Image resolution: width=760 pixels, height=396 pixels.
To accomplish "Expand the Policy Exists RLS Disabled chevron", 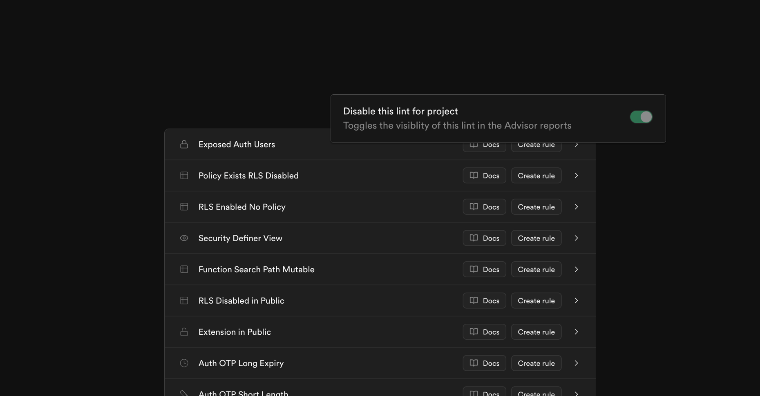I will coord(576,176).
